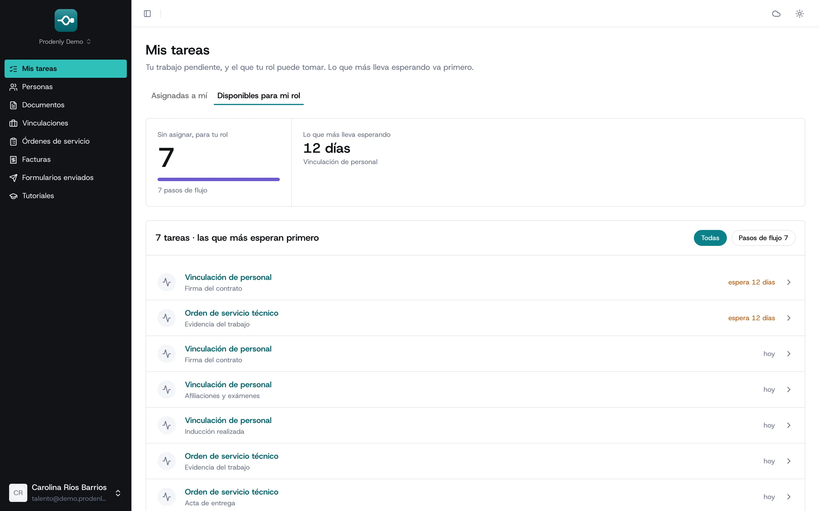Screen dimensions: 819x511
Task: Toggle the sidebar panel icon
Action: (147, 14)
